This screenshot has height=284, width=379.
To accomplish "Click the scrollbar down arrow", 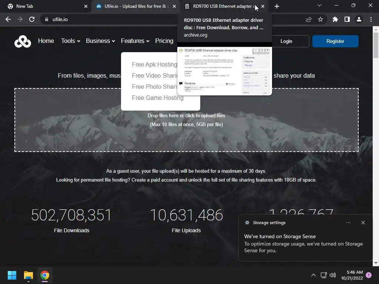I will click(x=376, y=263).
